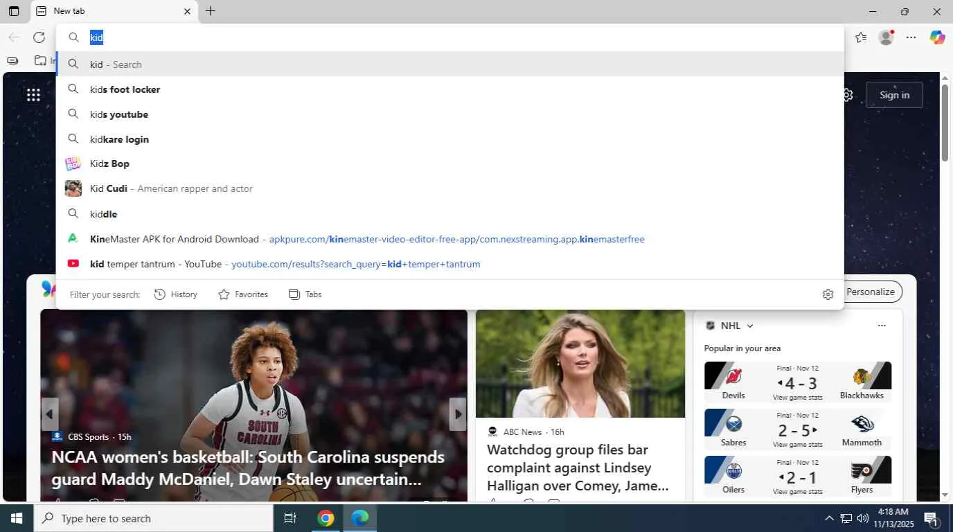This screenshot has width=953, height=532.
Task: Click the taskbar search box
Action: (x=153, y=518)
